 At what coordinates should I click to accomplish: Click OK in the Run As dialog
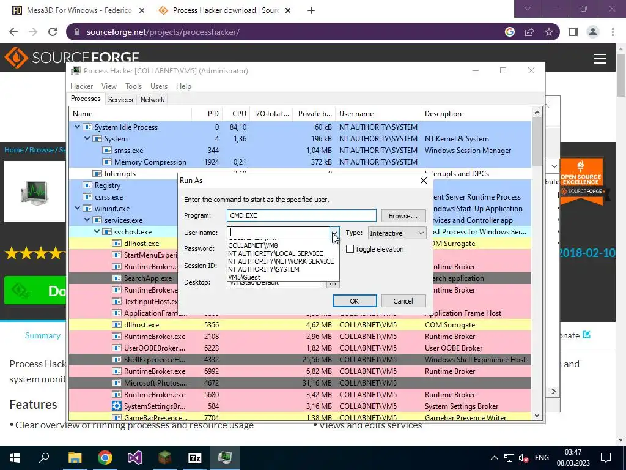click(x=355, y=301)
